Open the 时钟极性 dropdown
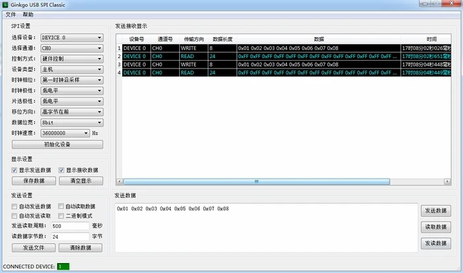Screen dimensions: 463x273 [x=71, y=91]
